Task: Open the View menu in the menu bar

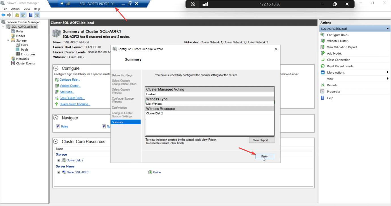Action: [x=27, y=9]
